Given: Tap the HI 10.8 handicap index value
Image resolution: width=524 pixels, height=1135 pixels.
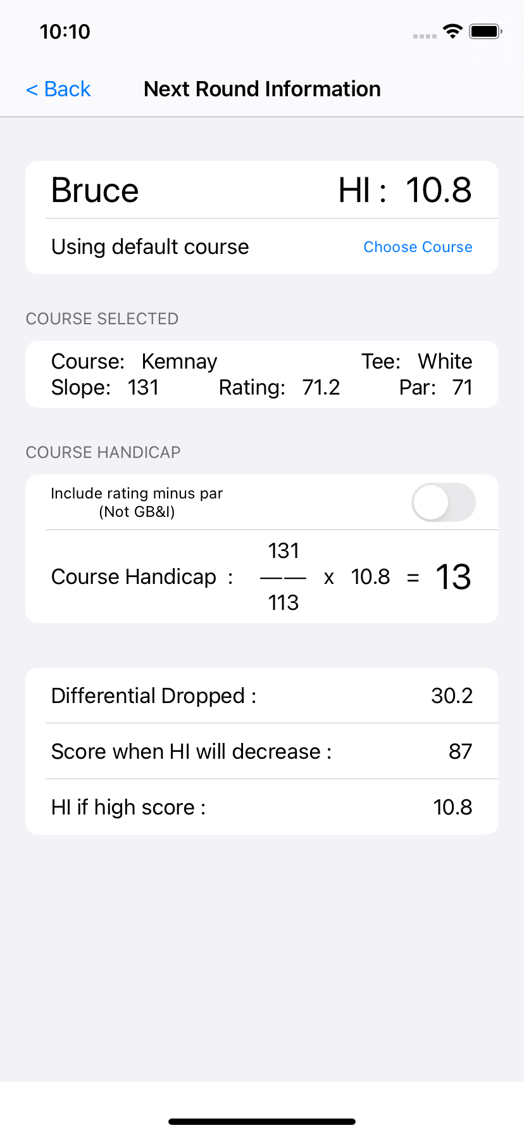Looking at the screenshot, I should (x=405, y=190).
